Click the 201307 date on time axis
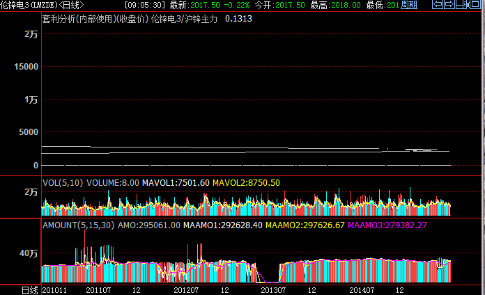This screenshot has height=295, width=485. 273,289
